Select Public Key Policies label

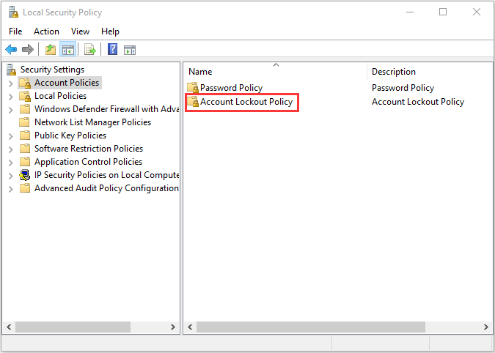tap(70, 135)
